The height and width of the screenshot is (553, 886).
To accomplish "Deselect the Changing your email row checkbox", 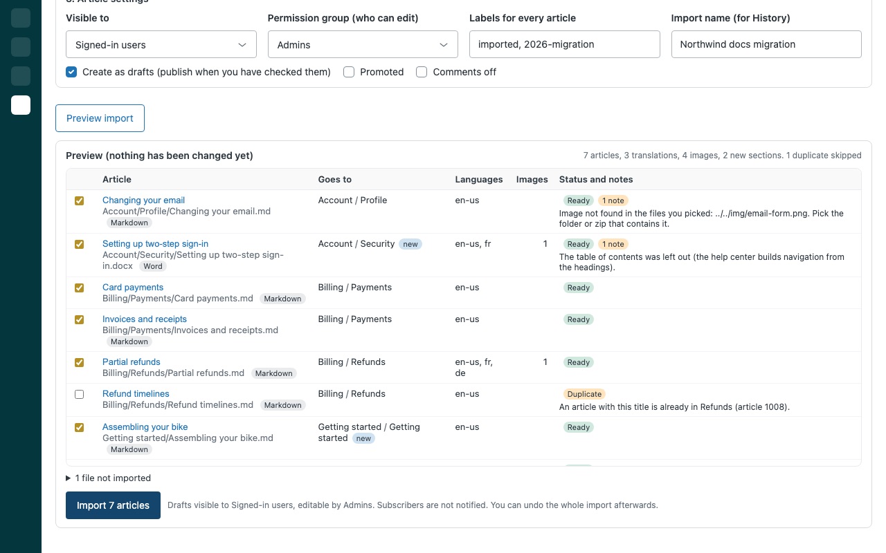I will pos(79,200).
